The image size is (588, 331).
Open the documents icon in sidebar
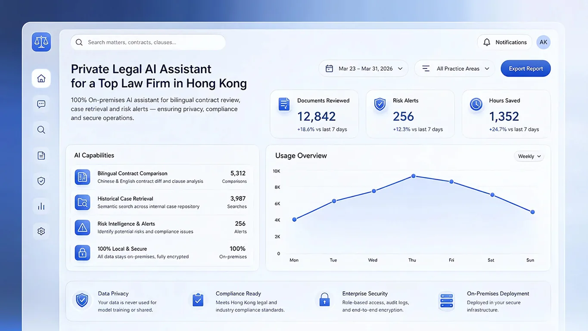tap(41, 156)
